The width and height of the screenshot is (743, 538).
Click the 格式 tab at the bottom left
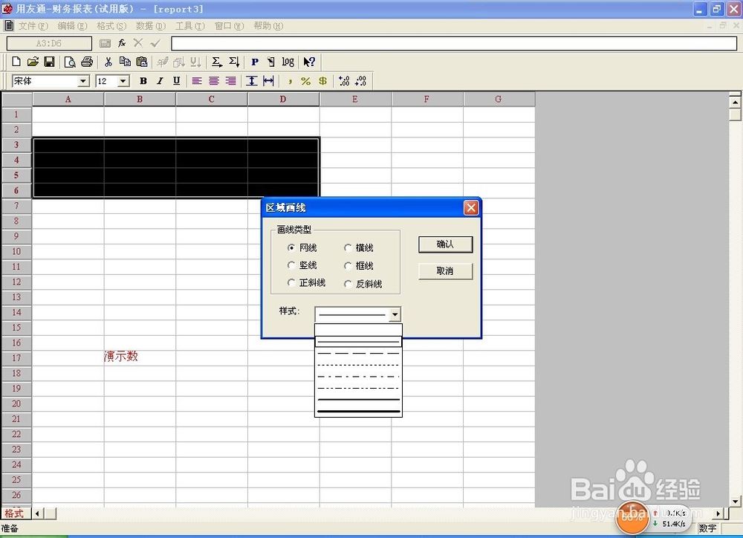(x=15, y=513)
